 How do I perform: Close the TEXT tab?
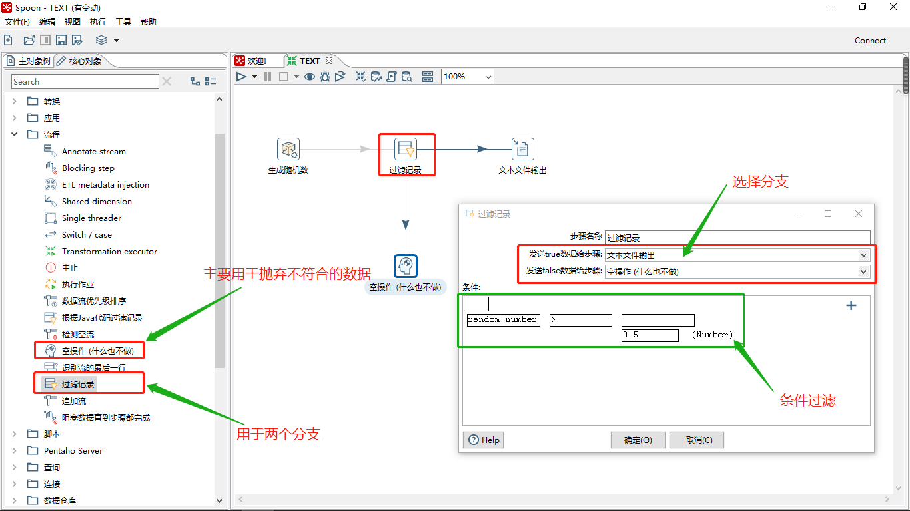coord(329,61)
